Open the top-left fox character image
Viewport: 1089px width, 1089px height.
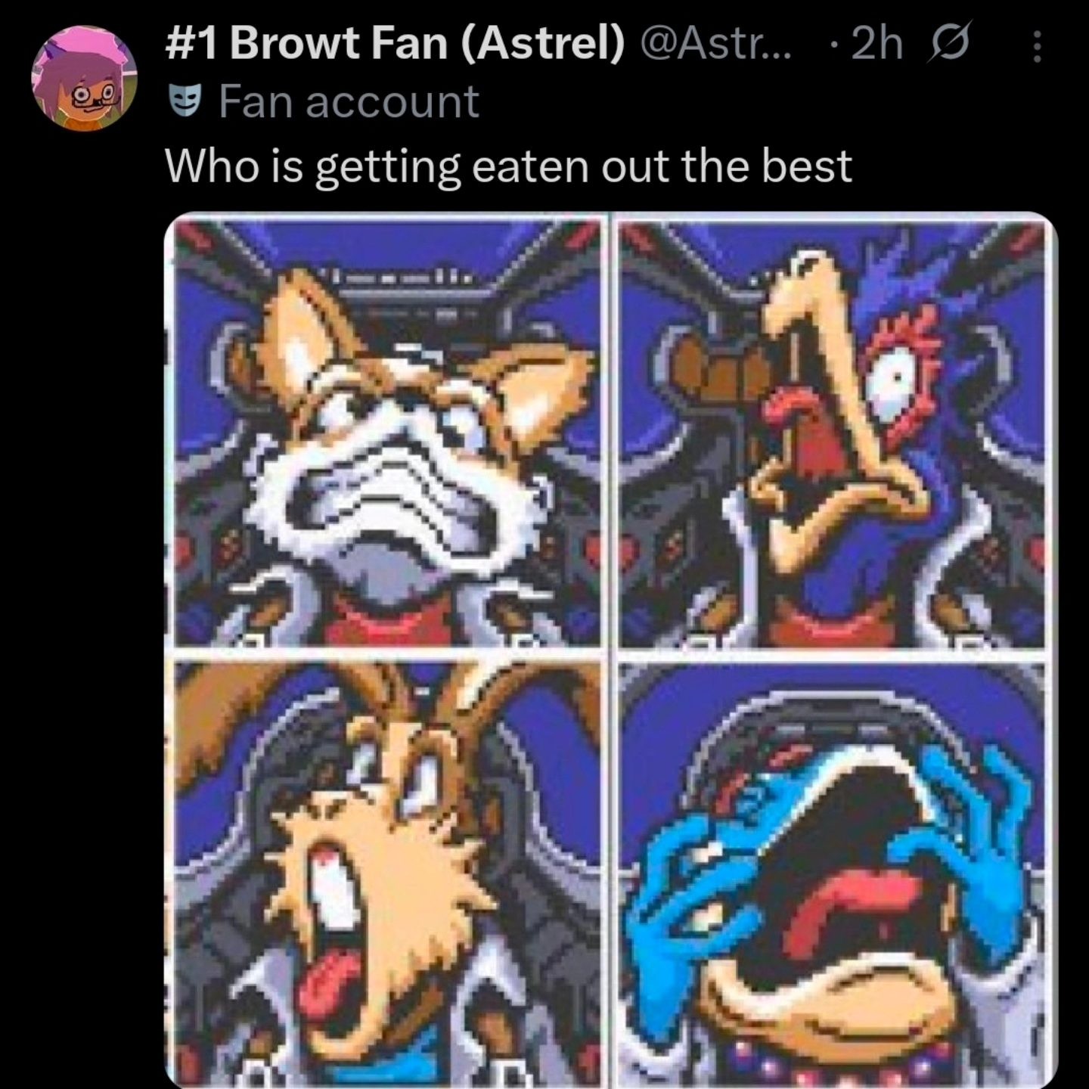click(386, 431)
